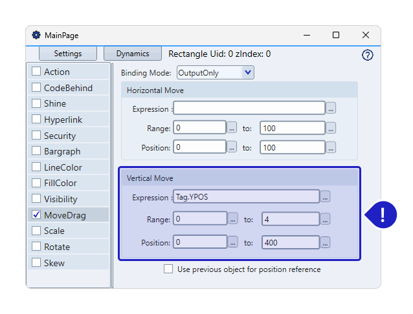Uncheck the MoveDrag dynamic checkbox

[x=36, y=215]
